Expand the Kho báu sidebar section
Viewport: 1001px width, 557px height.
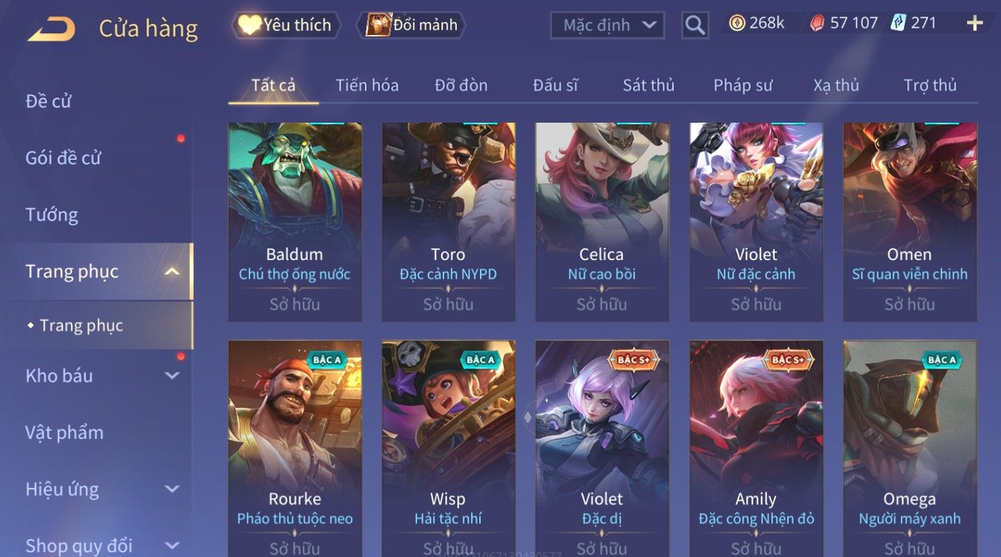(x=172, y=376)
